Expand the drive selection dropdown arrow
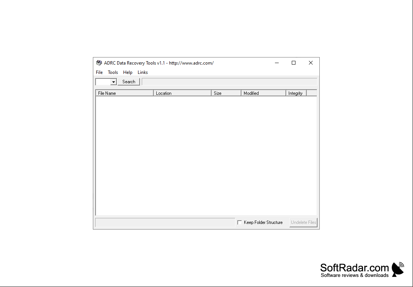Screen dimensions: 413x287 pos(113,82)
